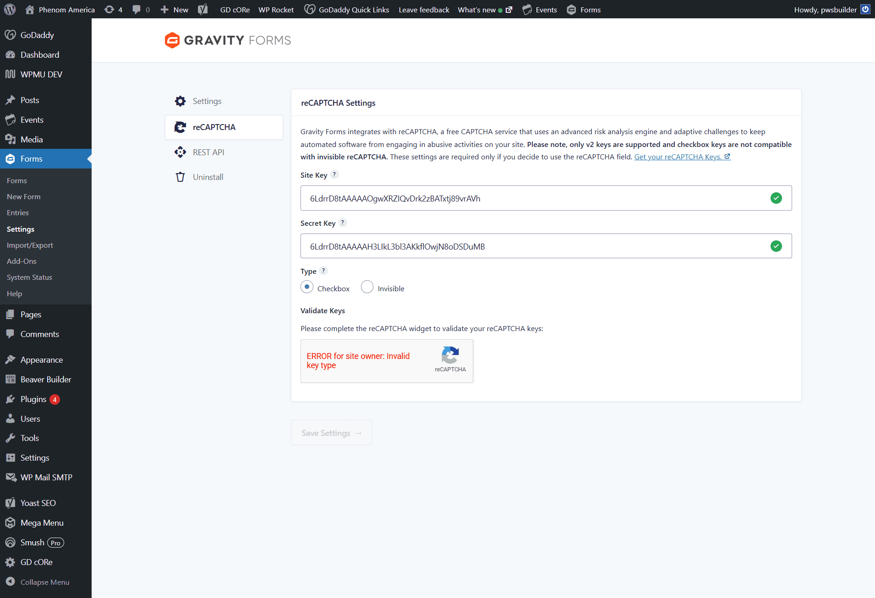This screenshot has height=598, width=875.
Task: Open Events in the sidebar
Action: pos(46,120)
